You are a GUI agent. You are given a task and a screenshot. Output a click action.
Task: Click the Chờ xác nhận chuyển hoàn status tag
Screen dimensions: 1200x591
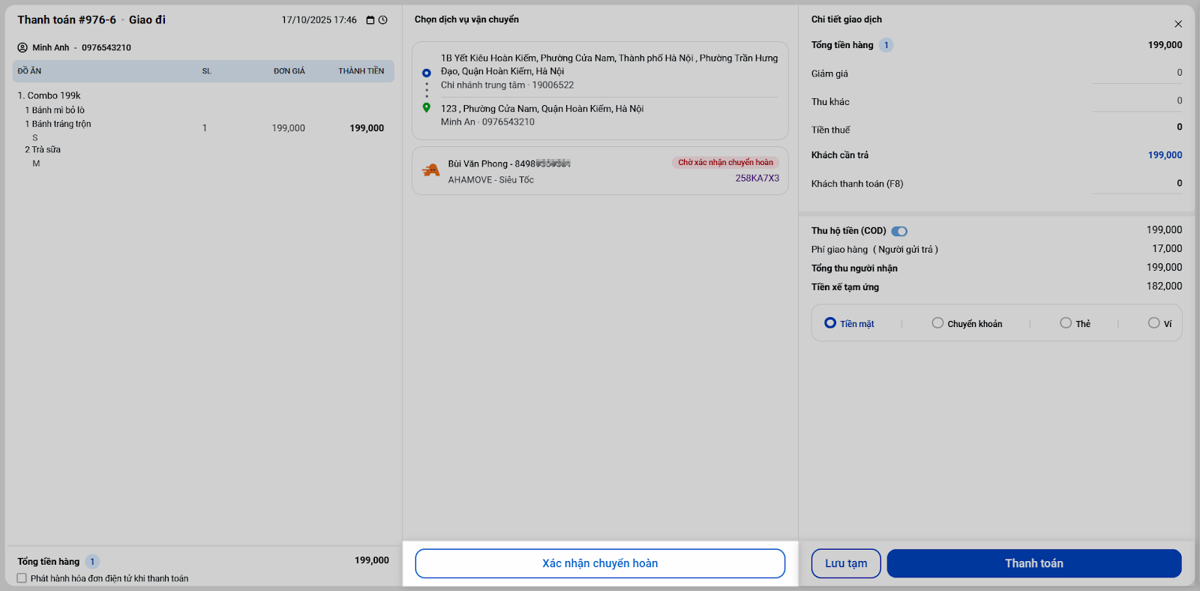(x=725, y=162)
